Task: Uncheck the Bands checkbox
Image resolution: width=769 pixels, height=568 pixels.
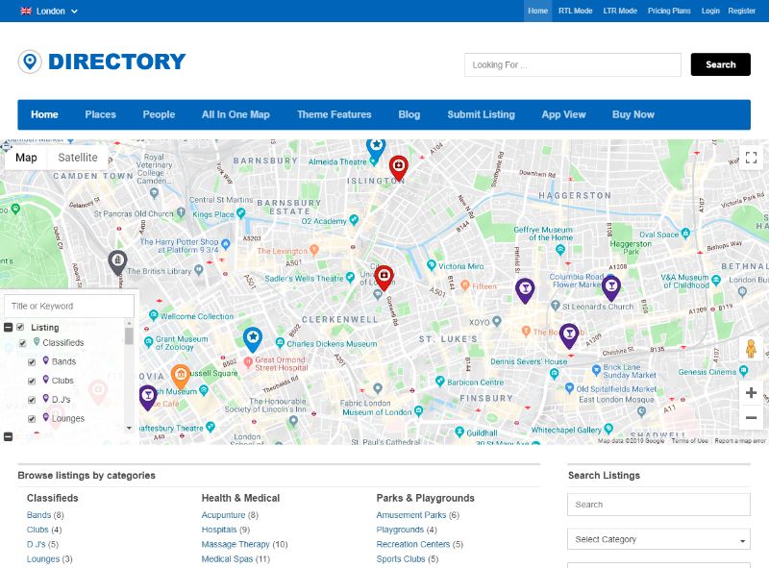Action: pyautogui.click(x=32, y=362)
